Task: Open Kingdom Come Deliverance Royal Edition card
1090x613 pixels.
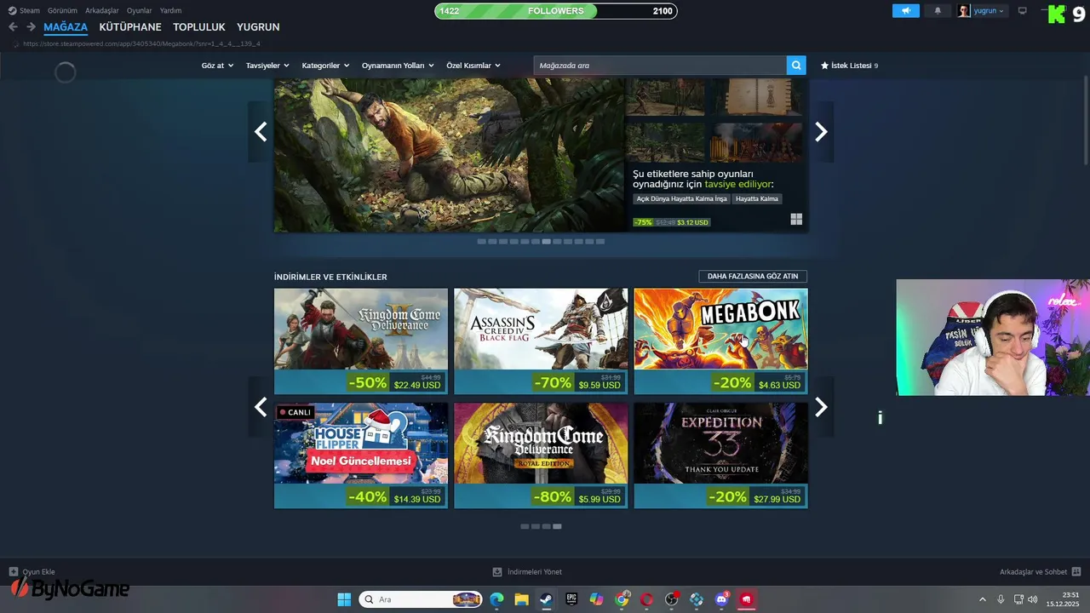Action: click(541, 455)
